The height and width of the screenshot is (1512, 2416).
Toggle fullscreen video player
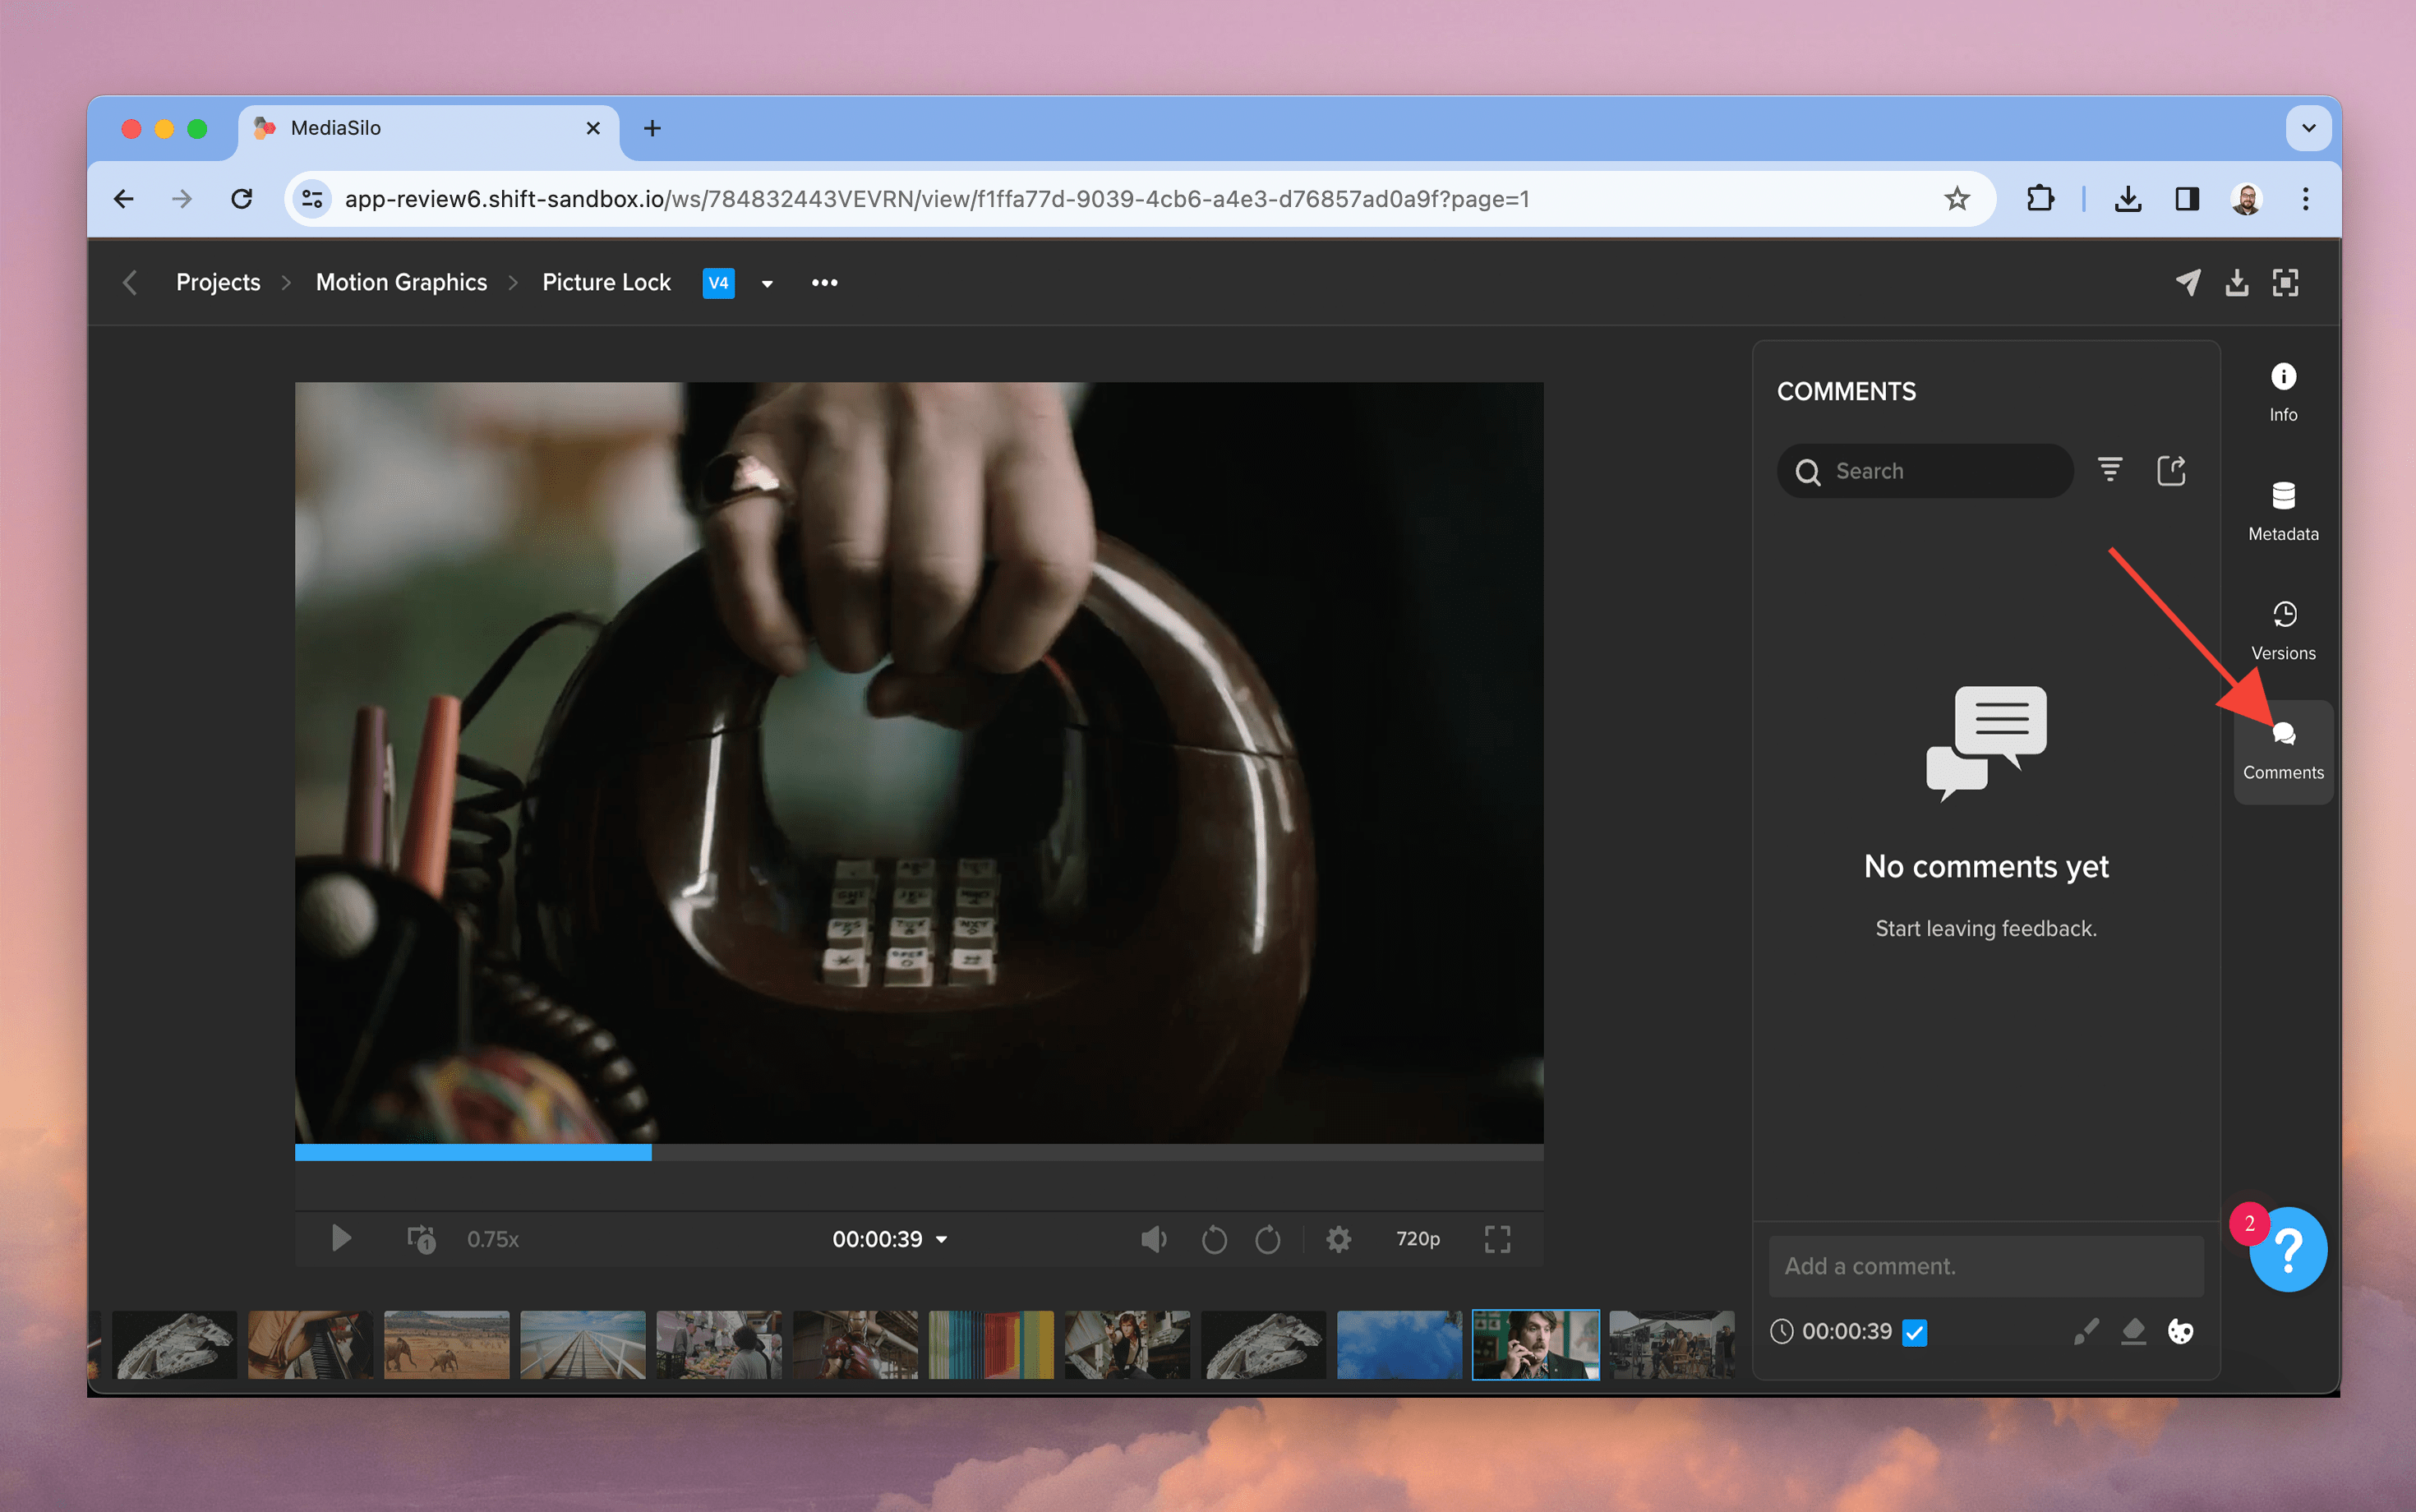click(1497, 1239)
